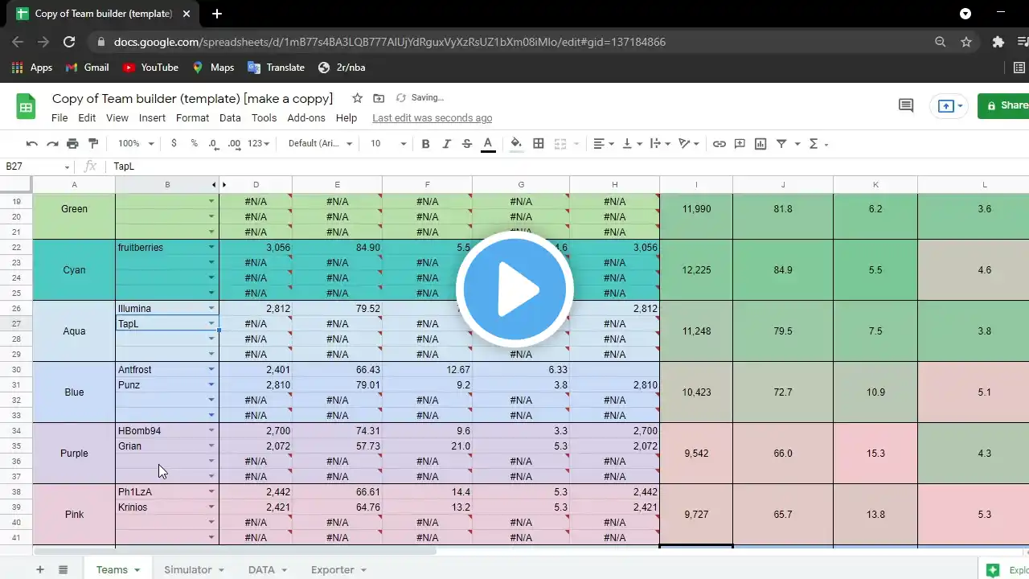Open dropdown arrow in fruitberries cell

click(211, 247)
